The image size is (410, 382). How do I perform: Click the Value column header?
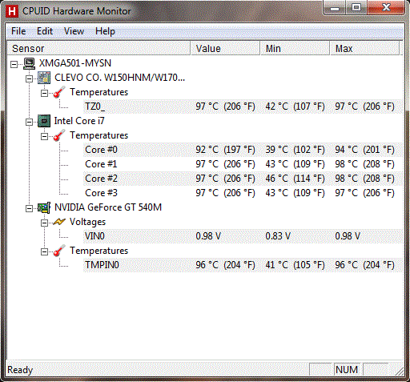point(225,48)
